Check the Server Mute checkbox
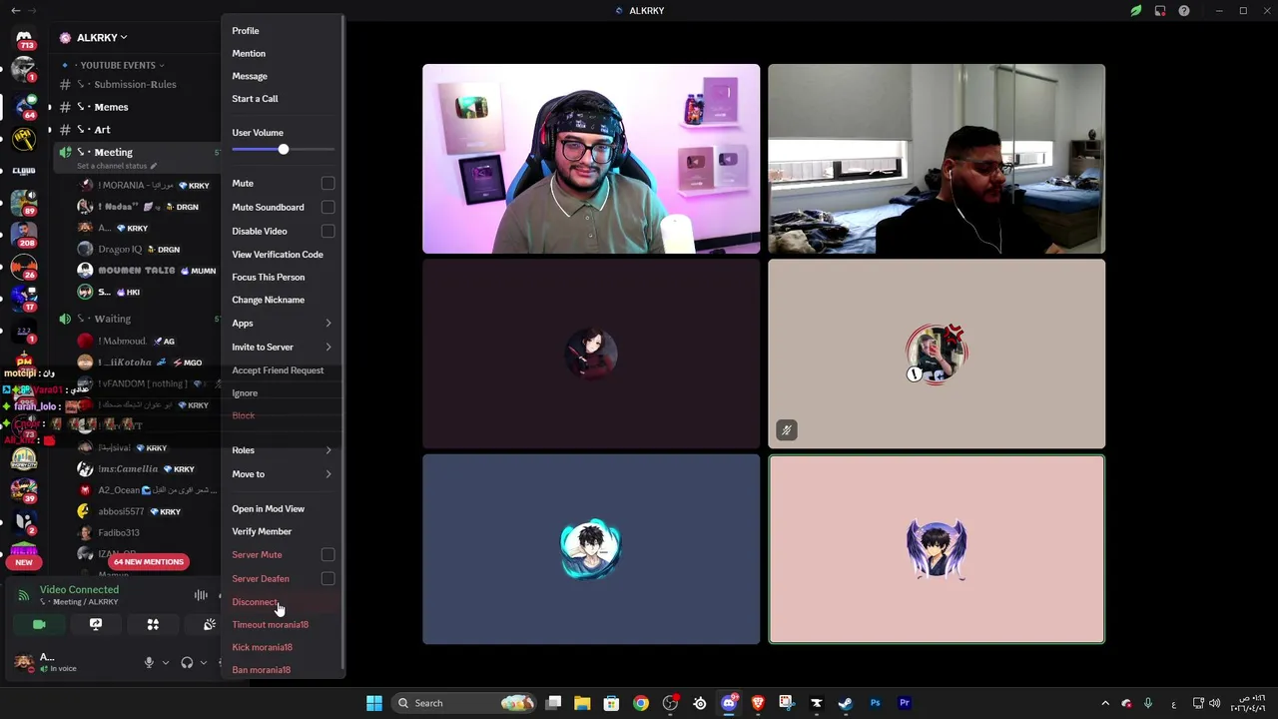1278x719 pixels. pos(327,554)
